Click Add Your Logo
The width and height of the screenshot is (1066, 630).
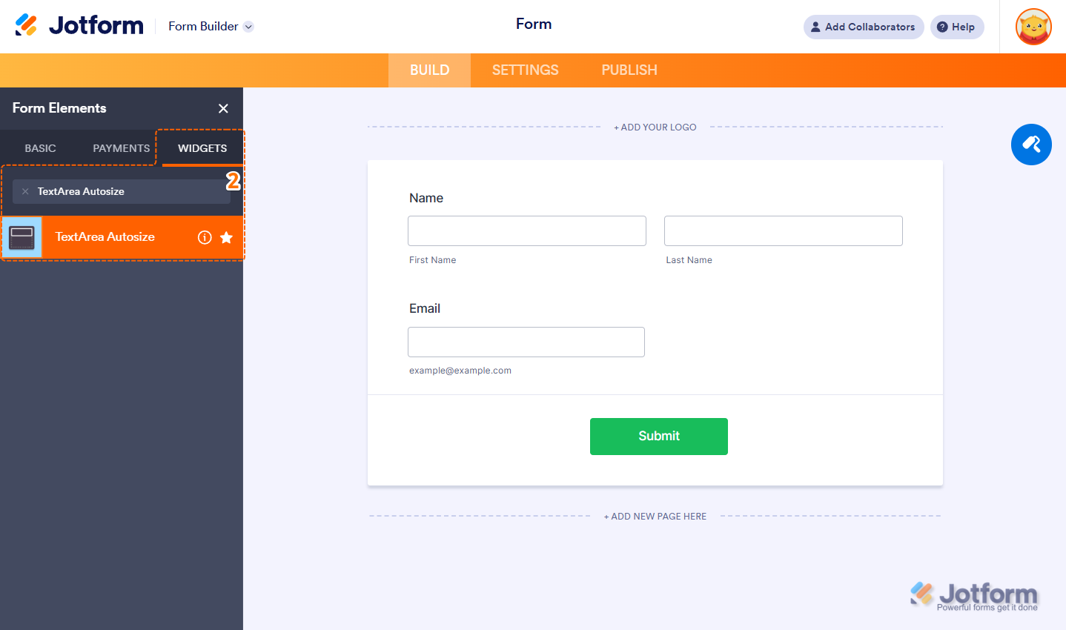tap(655, 127)
